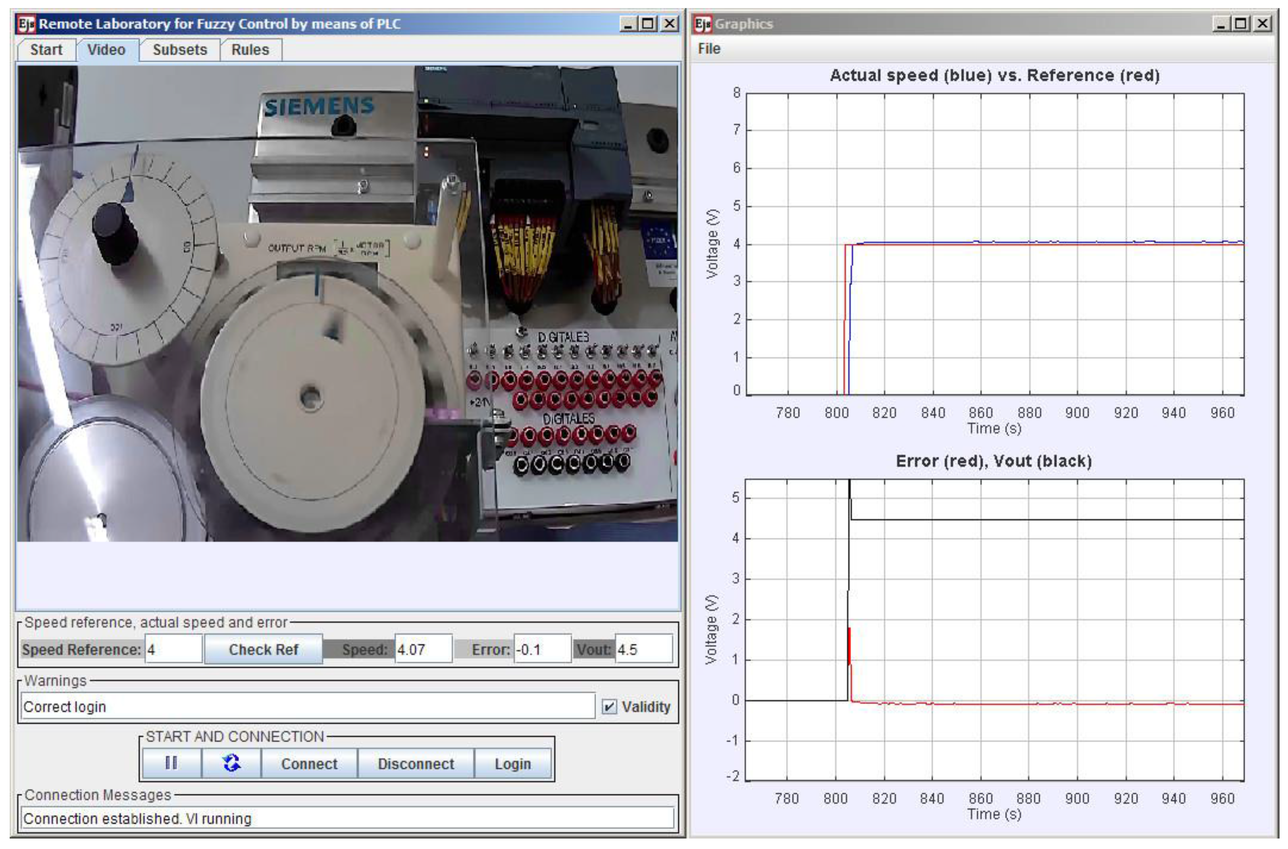Toggle the Validity checkbox
1288x849 pixels.
pyautogui.click(x=609, y=707)
